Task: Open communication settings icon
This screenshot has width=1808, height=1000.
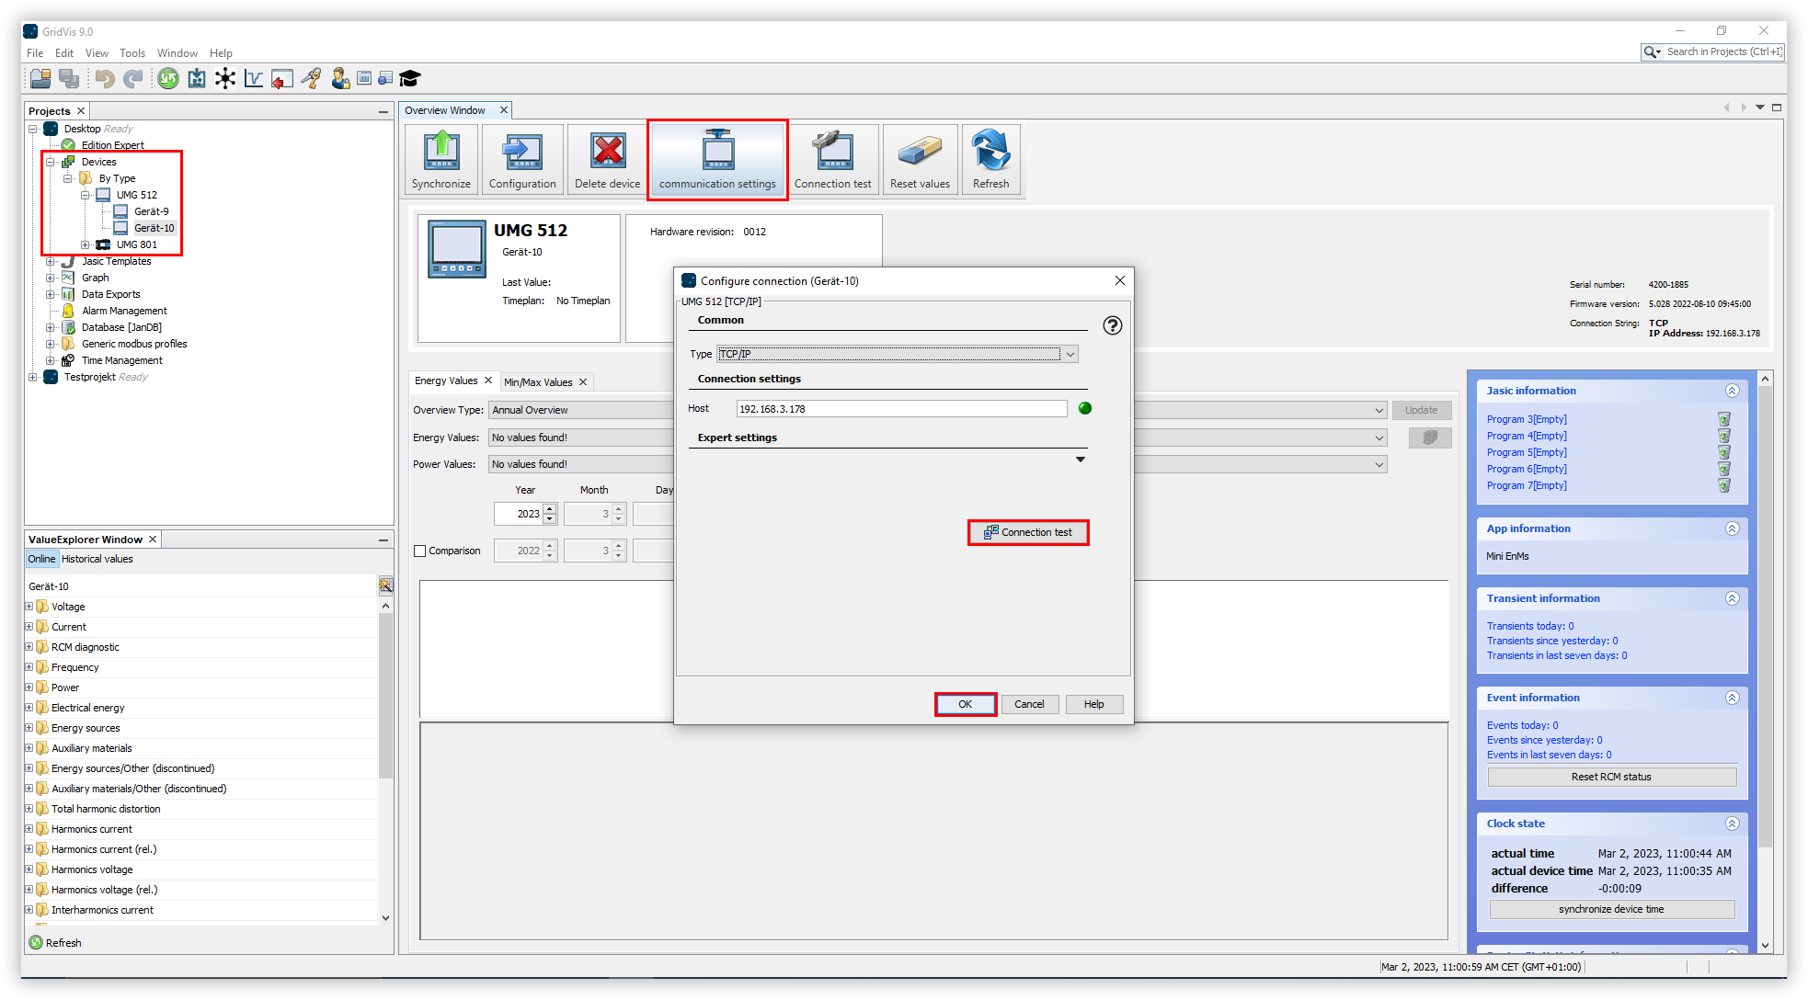Action: point(716,158)
